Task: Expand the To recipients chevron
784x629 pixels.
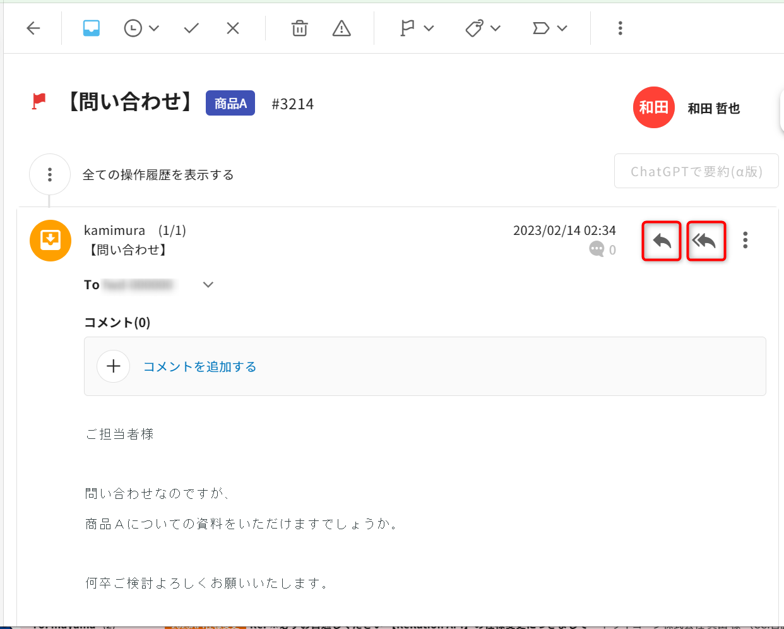Action: tap(208, 285)
